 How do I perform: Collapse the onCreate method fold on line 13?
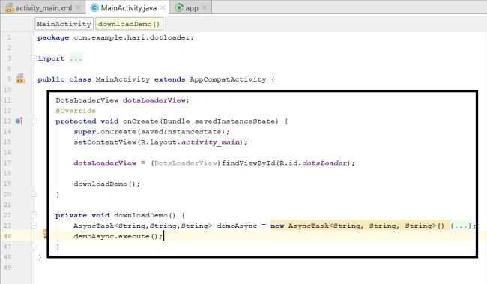(x=34, y=121)
